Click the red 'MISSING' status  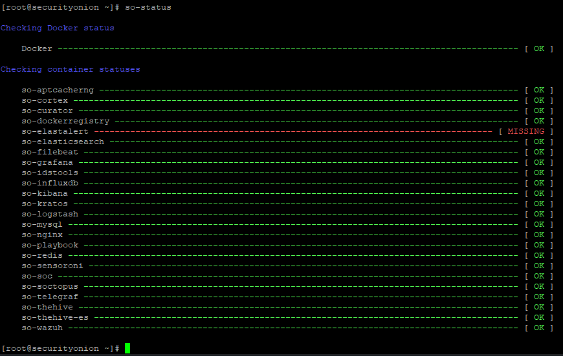[x=526, y=132]
